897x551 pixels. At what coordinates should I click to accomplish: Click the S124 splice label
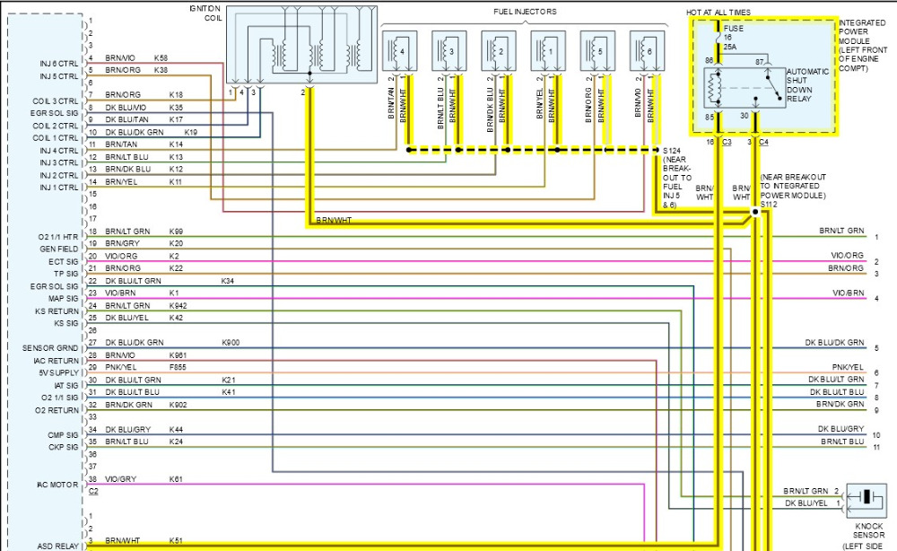(672, 149)
